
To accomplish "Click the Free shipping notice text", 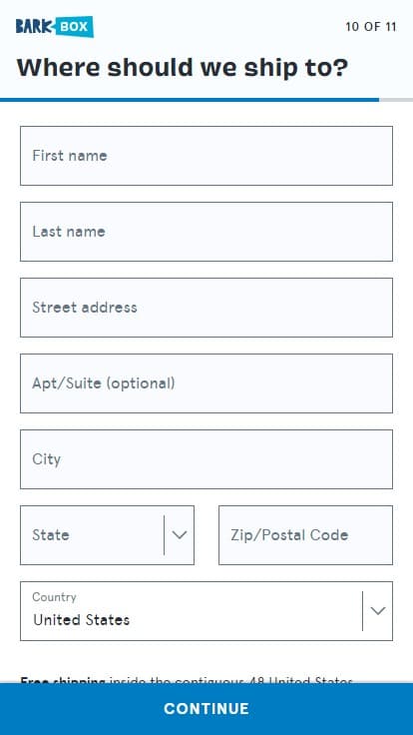I will tap(187, 680).
